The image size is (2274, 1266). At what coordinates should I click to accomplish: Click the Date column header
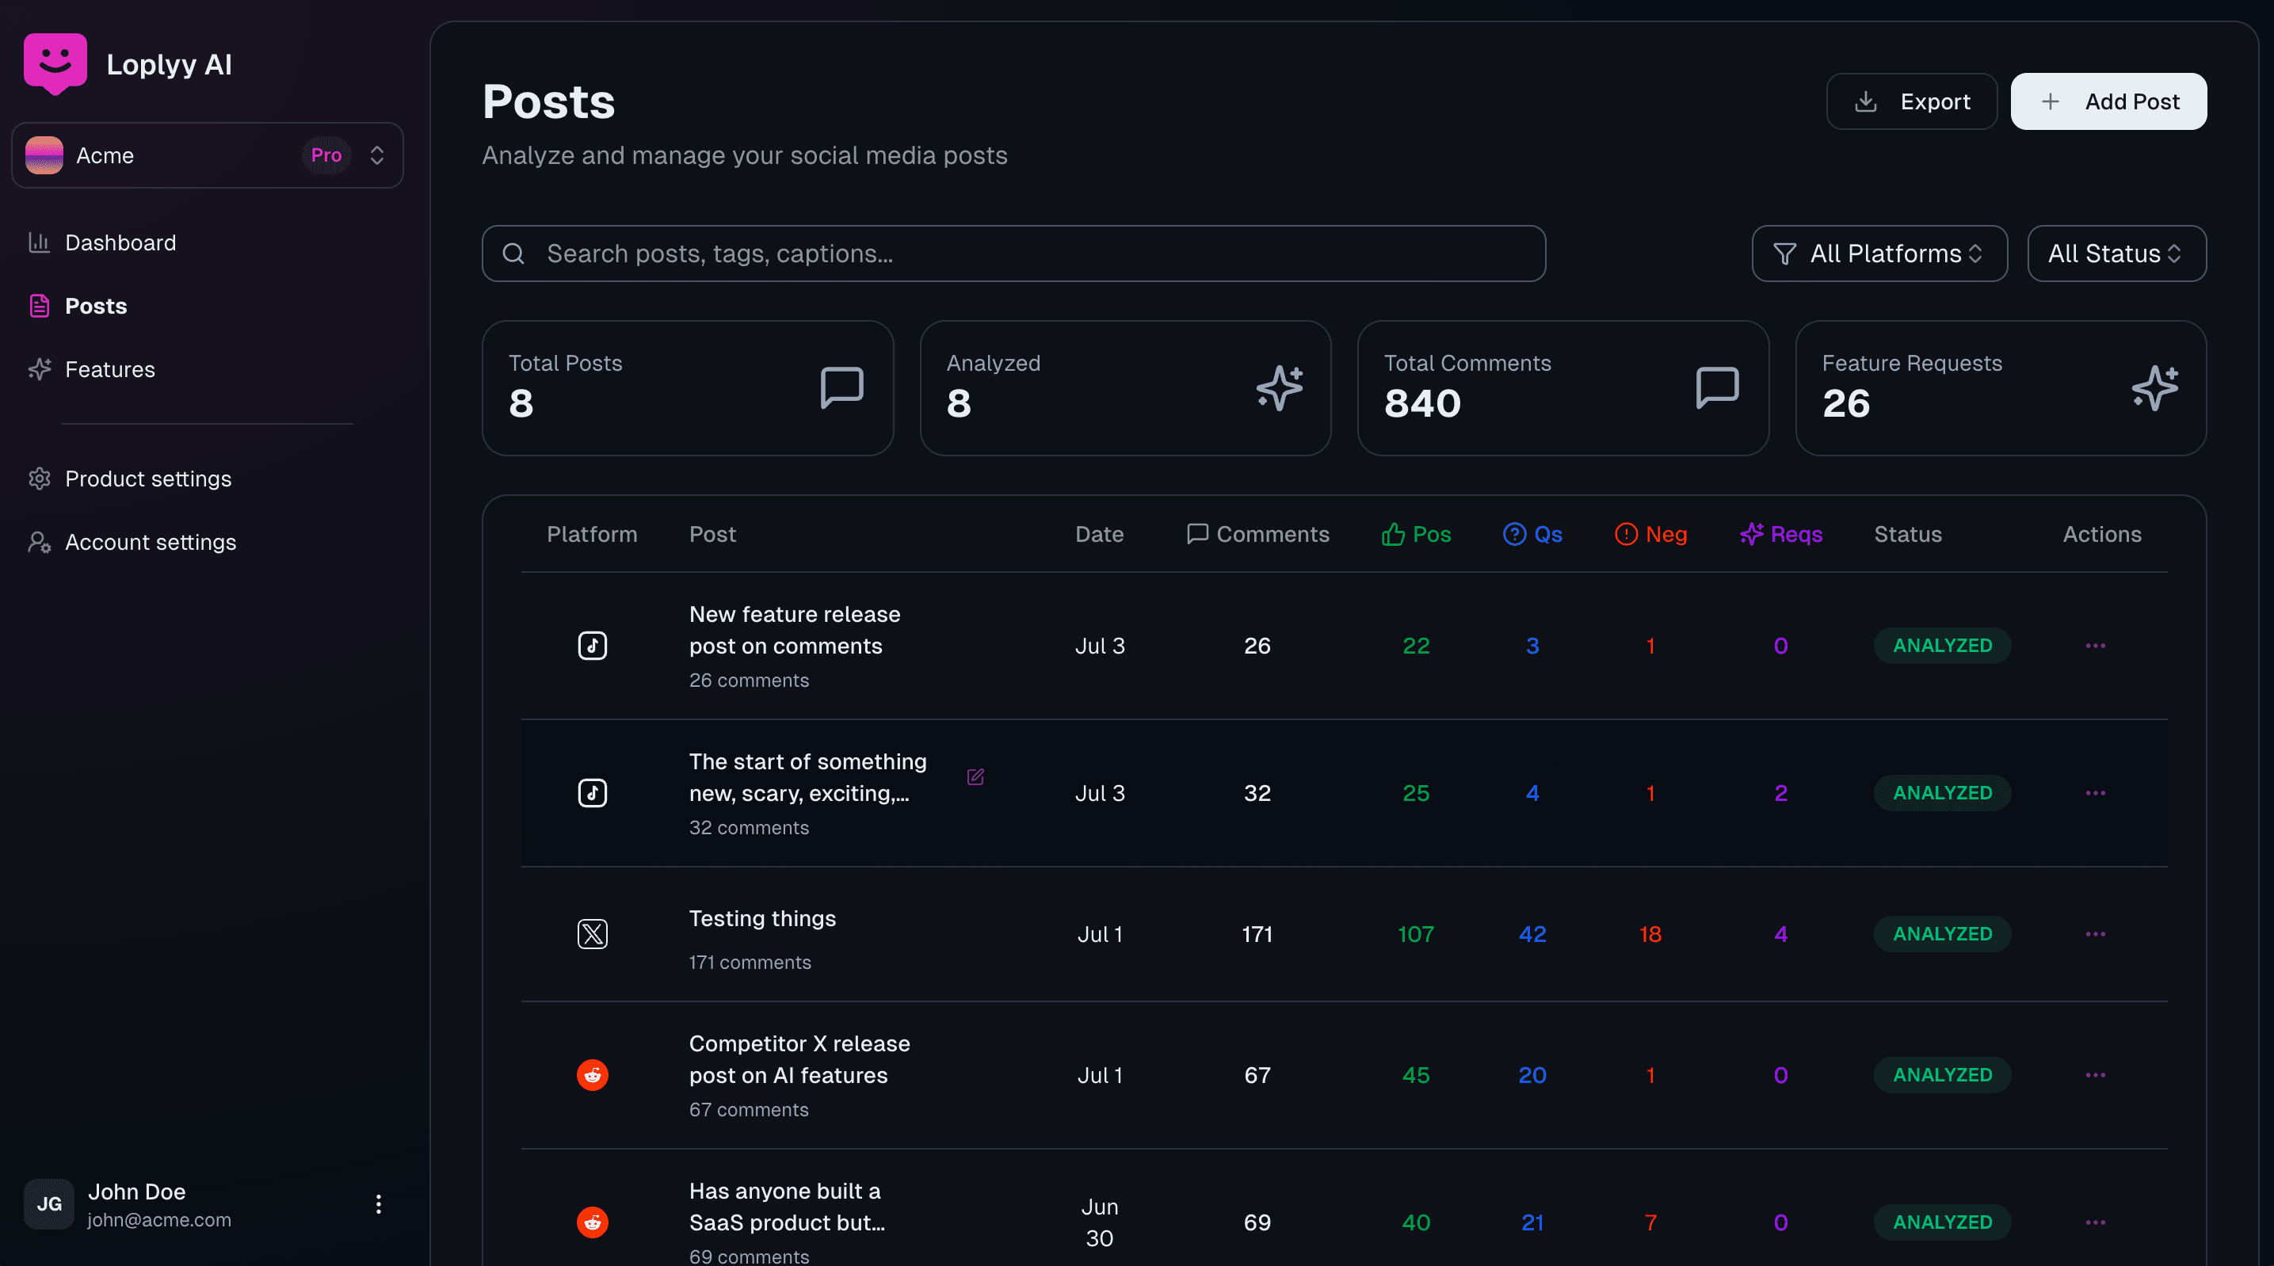click(1099, 535)
